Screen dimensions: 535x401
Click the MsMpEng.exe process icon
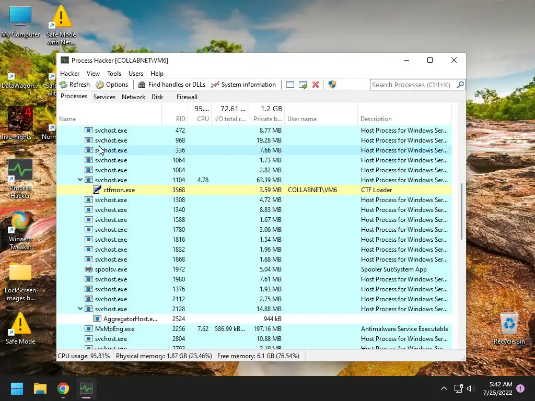89,329
